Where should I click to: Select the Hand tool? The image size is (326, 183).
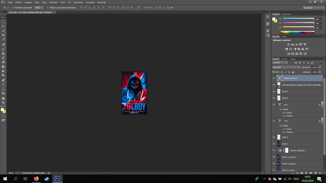tap(3, 98)
